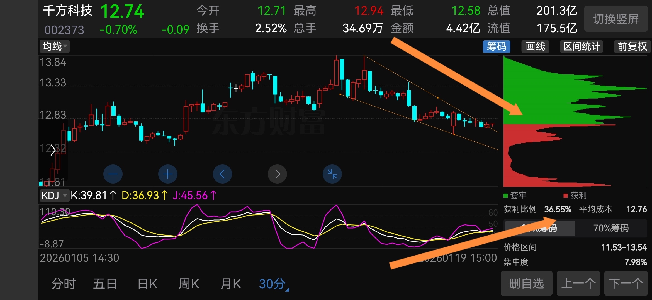652x300 pixels.
Task: Toggle 前复权 price adjustment
Action: 632,46
